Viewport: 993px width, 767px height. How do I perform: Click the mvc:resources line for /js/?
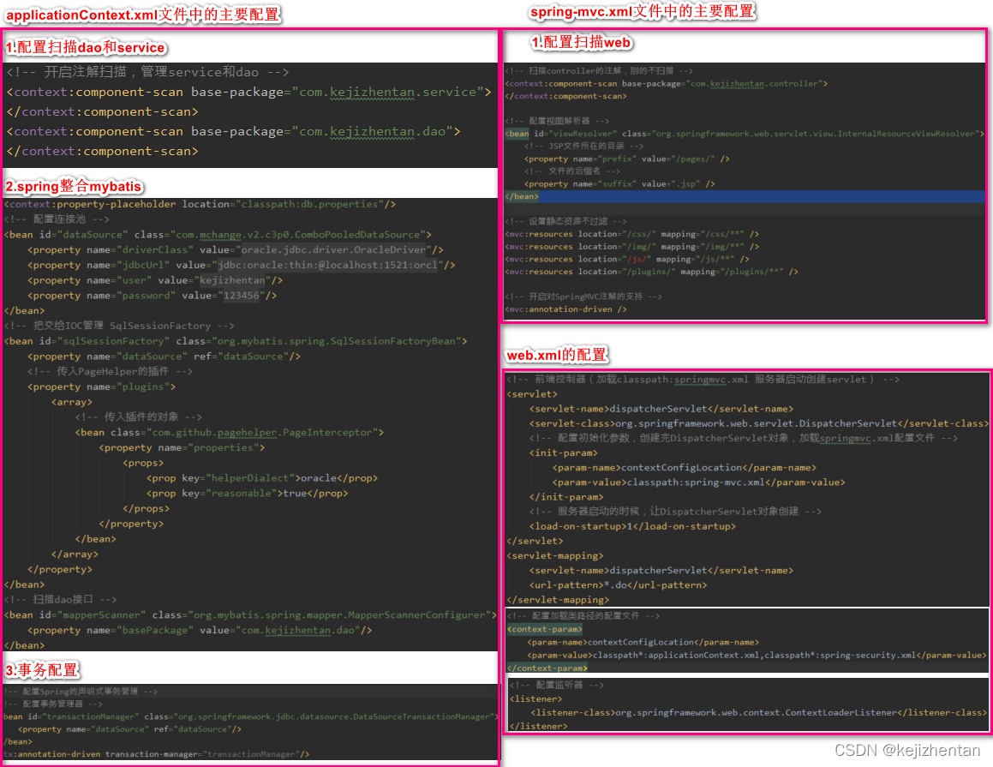coord(627,259)
